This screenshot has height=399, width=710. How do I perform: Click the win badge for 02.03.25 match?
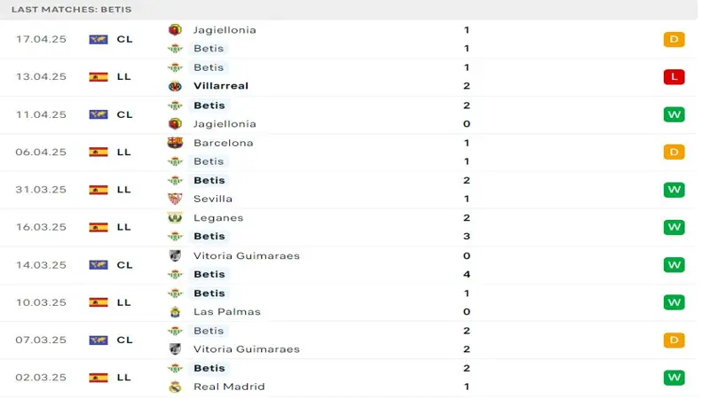pyautogui.click(x=674, y=378)
